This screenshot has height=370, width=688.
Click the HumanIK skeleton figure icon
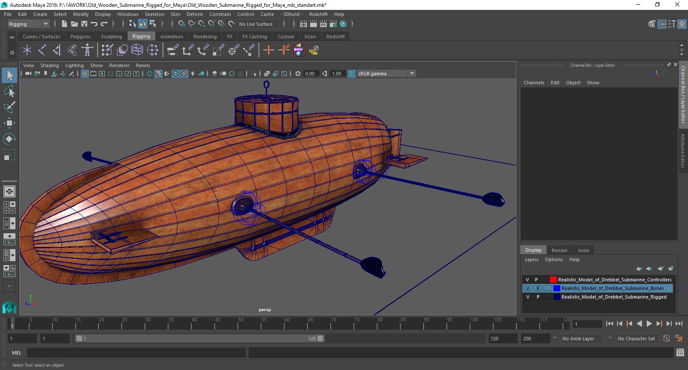point(87,50)
